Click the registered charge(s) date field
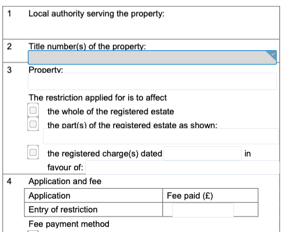Image resolution: width=285 pixels, height=232 pixels. pos(203,154)
